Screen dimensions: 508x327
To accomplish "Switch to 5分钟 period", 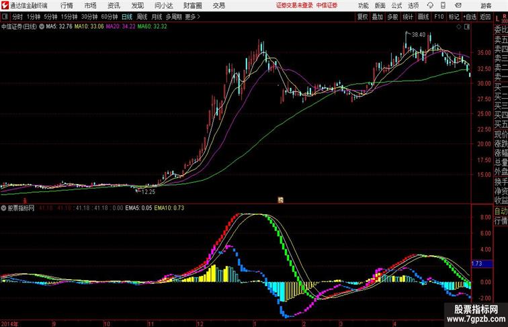I will coord(50,17).
